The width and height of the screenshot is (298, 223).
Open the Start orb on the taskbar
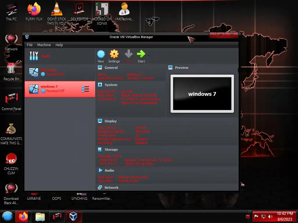pyautogui.click(x=7, y=216)
